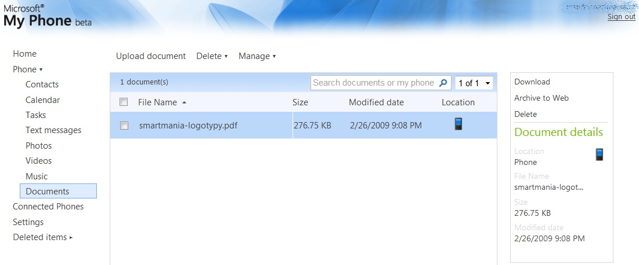Screen dimensions: 639x265
Task: Click file name smartmania-logotypy.pdf in list
Action: (188, 126)
